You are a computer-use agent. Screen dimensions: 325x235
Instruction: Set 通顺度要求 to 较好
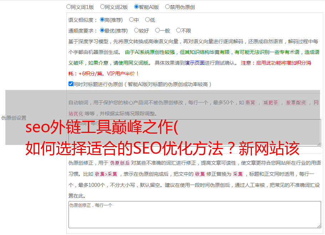pyautogui.click(x=136, y=30)
